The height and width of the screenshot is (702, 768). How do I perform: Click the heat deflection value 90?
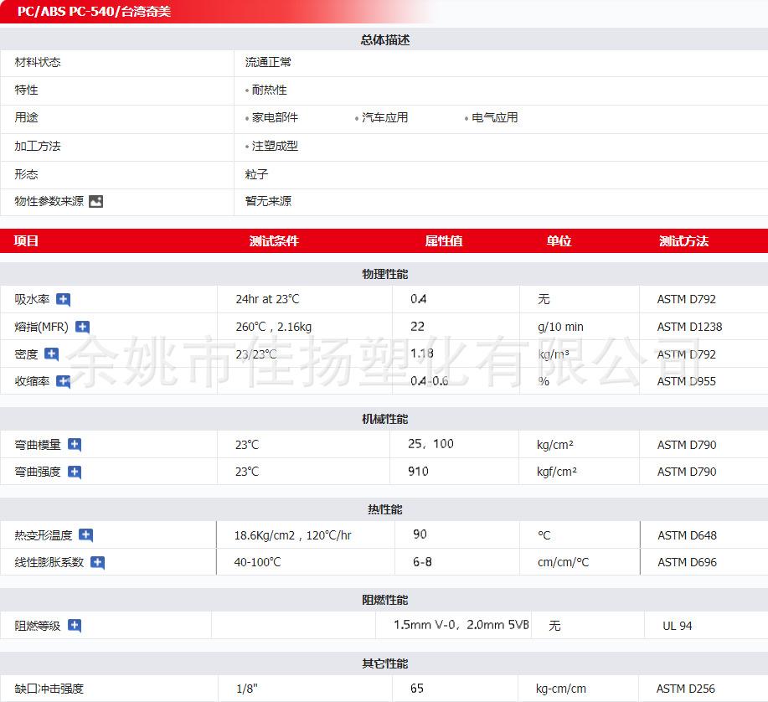420,534
